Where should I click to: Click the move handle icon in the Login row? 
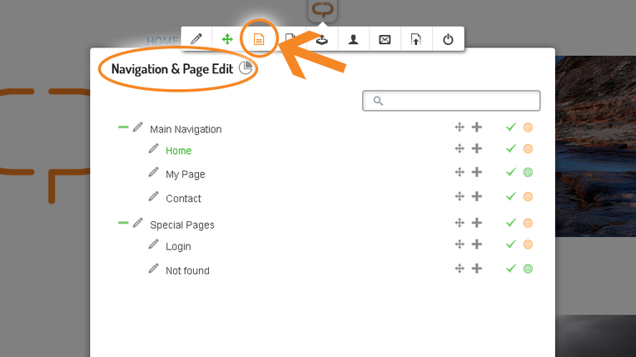pyautogui.click(x=459, y=245)
